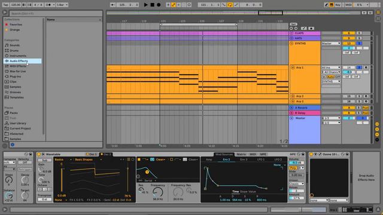
Task: Toggle Punch-In point switch
Action: [223, 5]
